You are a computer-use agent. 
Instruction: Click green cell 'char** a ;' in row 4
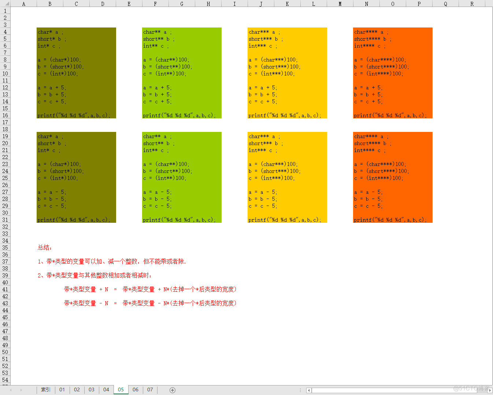coord(157,32)
